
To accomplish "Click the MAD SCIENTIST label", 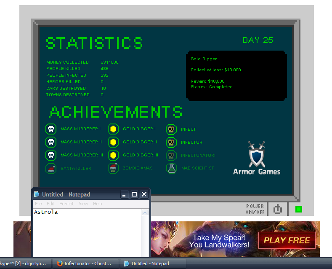I will [198, 168].
